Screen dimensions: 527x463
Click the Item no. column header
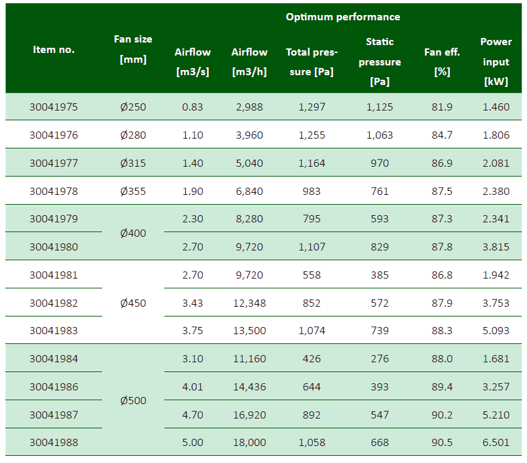54,50
